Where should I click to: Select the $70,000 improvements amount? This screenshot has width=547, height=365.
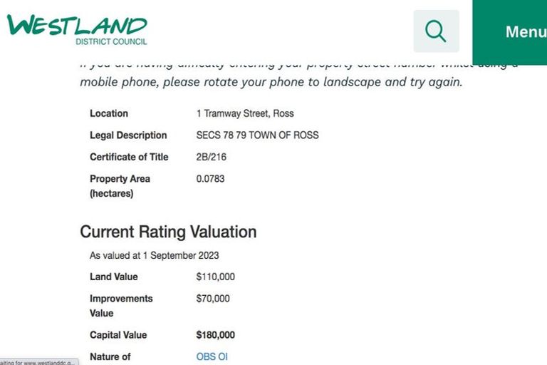click(x=213, y=299)
